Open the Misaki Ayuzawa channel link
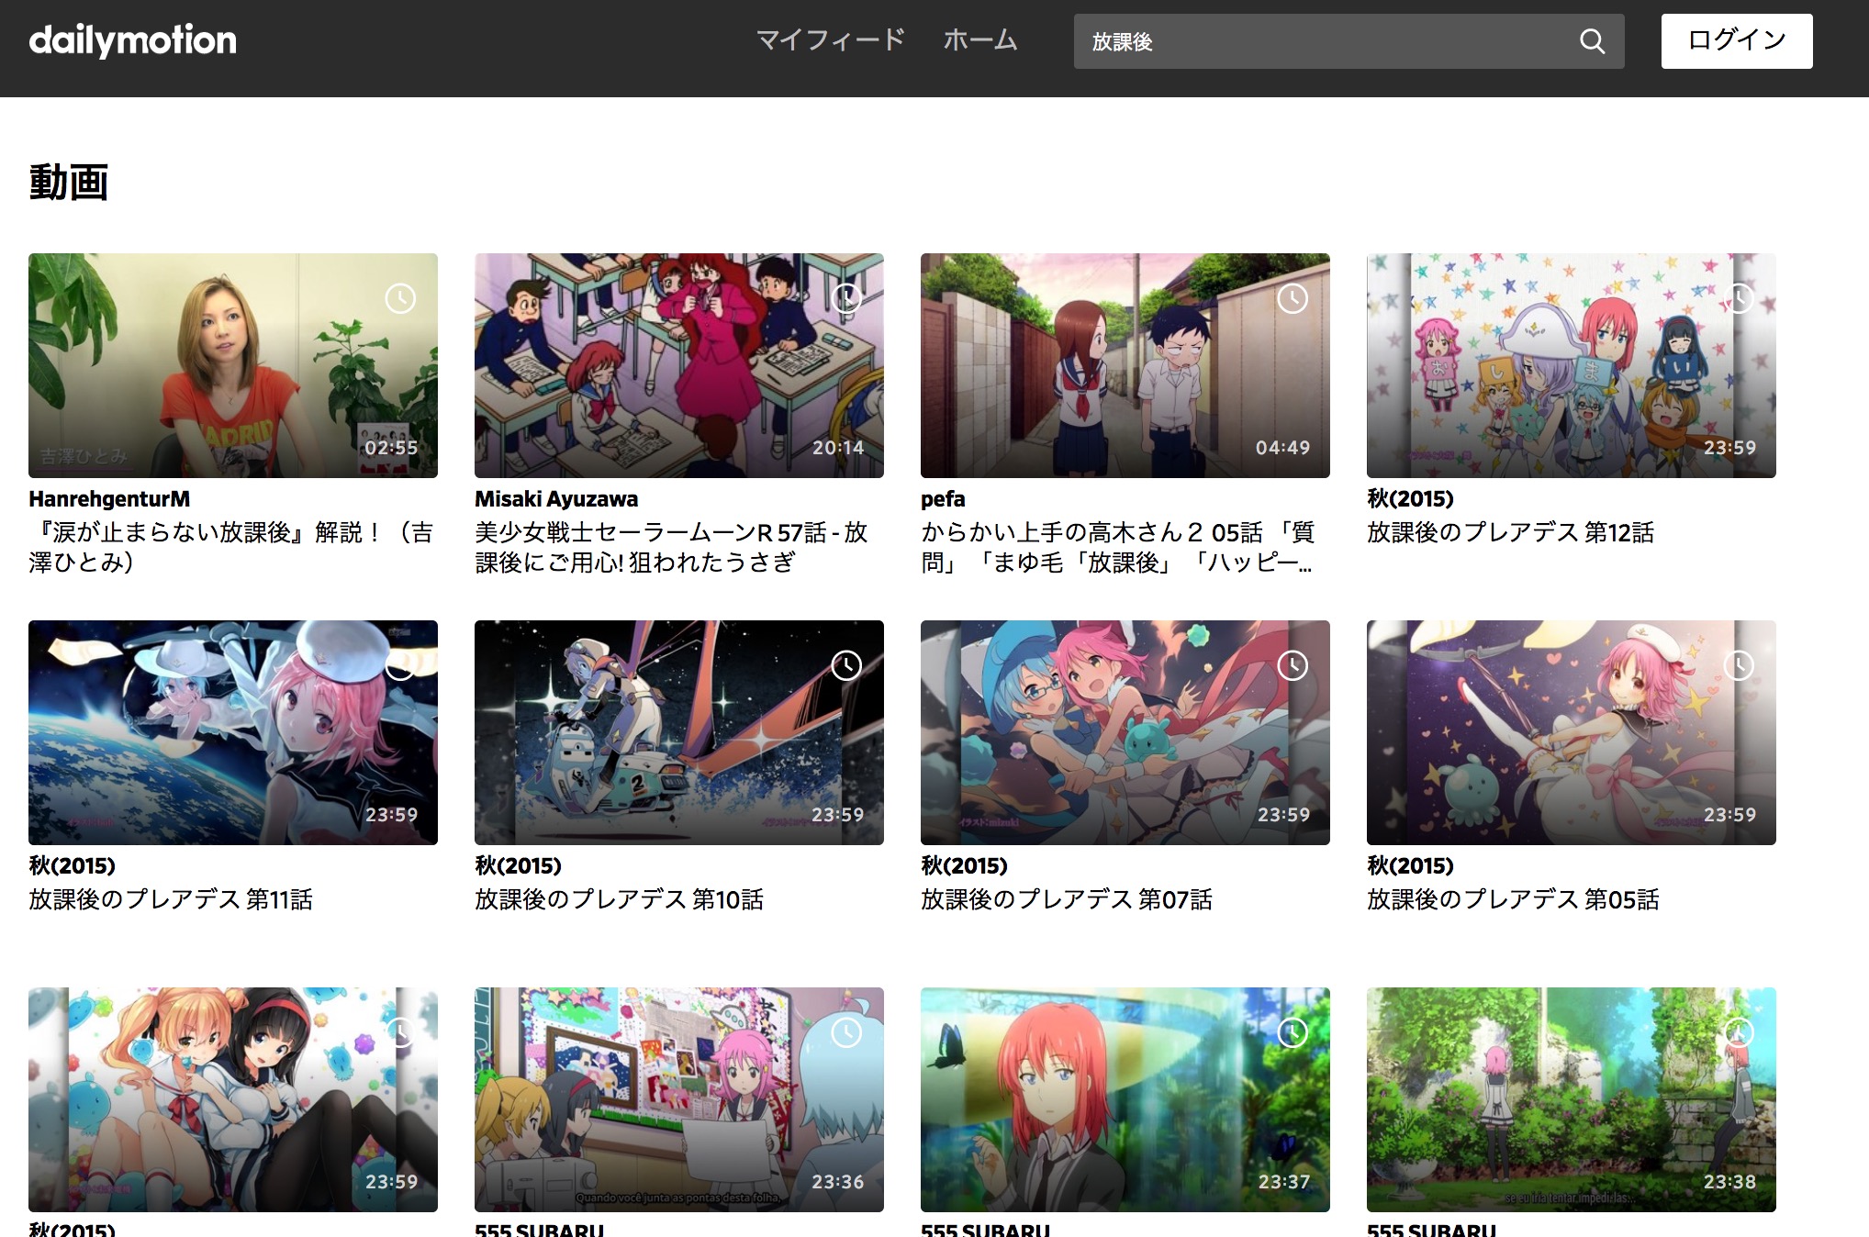 tap(556, 499)
